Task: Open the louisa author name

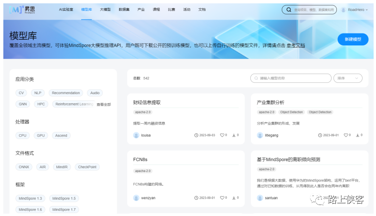Action: (x=146, y=135)
